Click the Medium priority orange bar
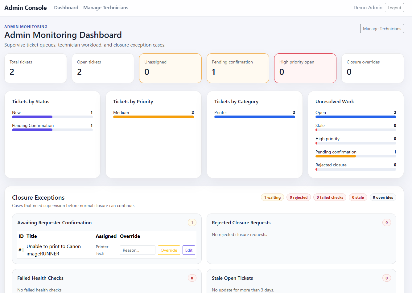The height and width of the screenshot is (293, 412). coord(154,117)
